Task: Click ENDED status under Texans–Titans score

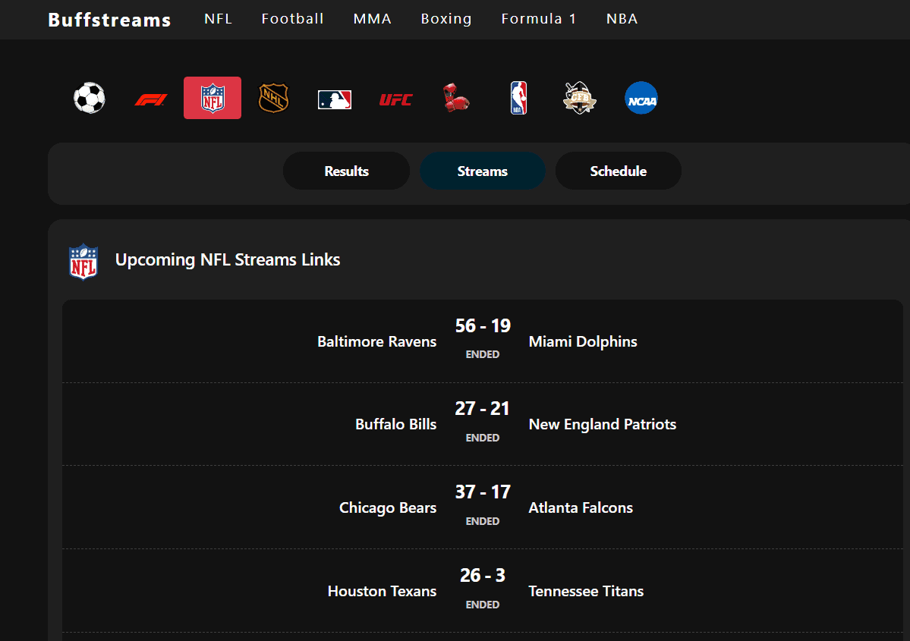Action: point(482,605)
